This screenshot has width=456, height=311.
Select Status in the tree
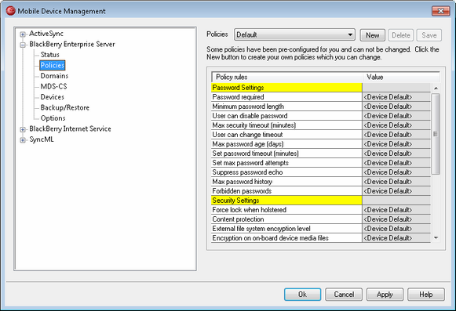click(x=49, y=55)
